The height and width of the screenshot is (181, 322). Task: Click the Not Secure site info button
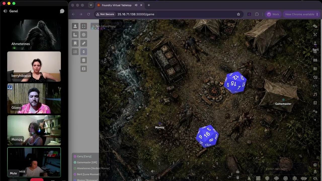[105, 14]
